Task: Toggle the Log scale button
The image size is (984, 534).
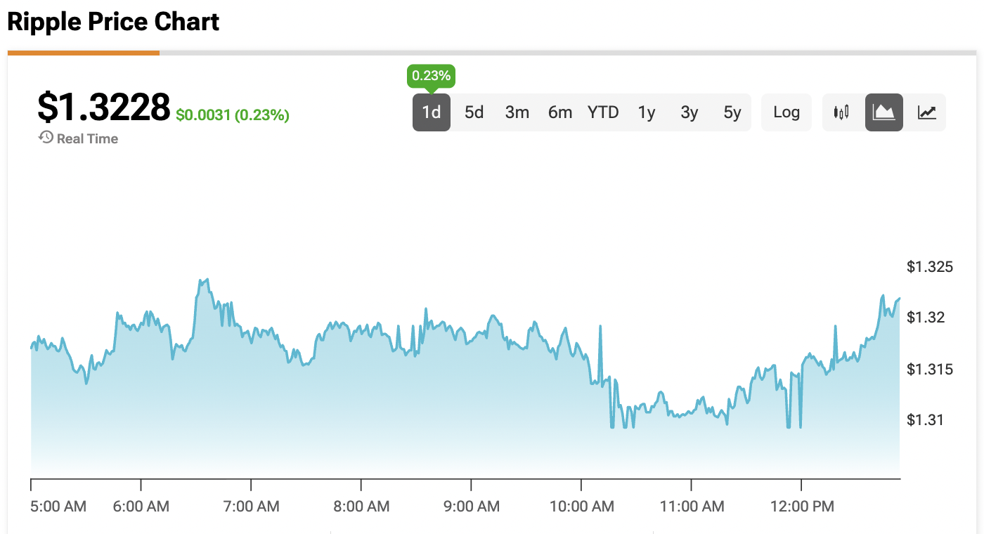Action: (x=786, y=112)
